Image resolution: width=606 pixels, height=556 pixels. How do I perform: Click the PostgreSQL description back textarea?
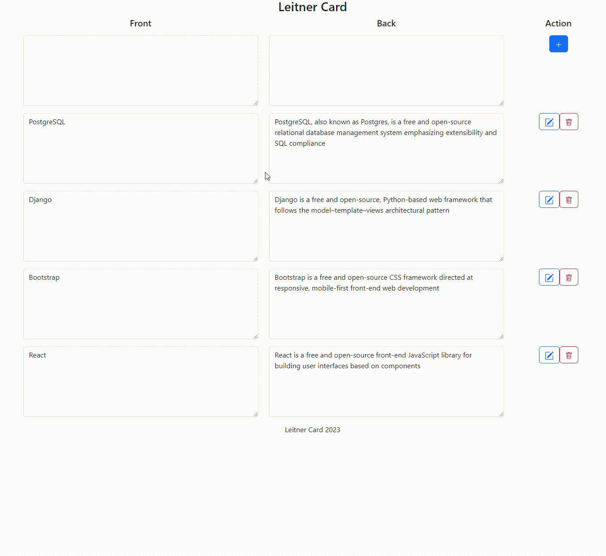click(x=387, y=148)
